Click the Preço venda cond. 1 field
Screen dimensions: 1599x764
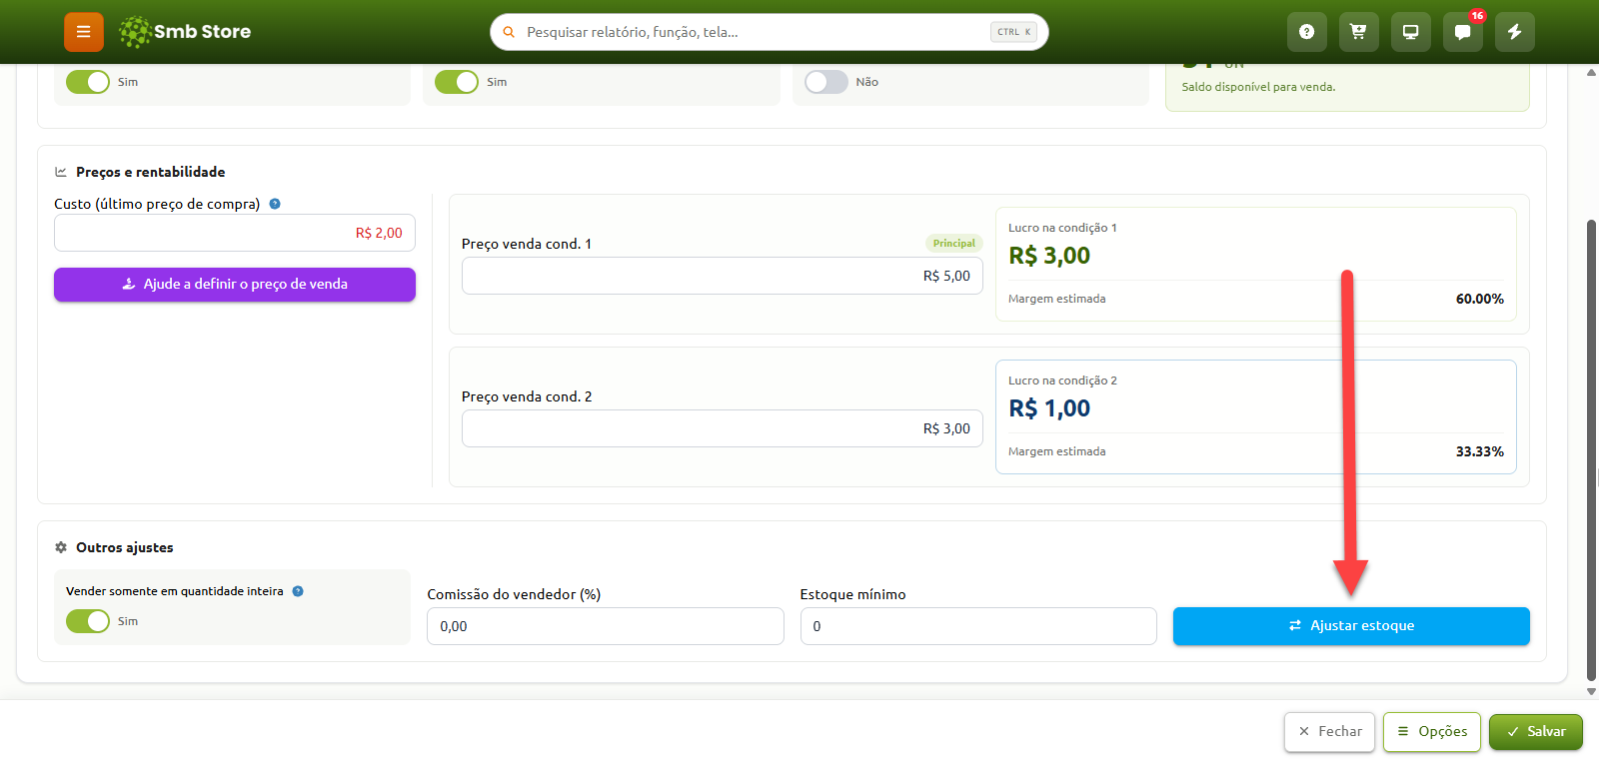coord(723,276)
